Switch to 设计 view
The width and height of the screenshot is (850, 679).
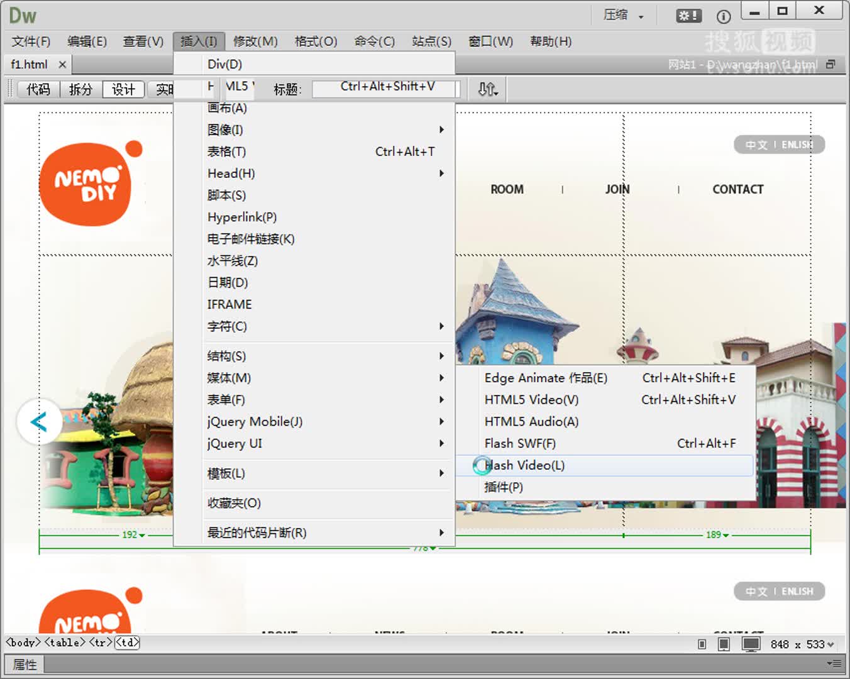(x=123, y=89)
